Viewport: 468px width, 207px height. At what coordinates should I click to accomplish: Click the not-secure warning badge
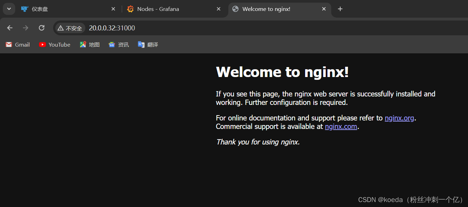point(70,28)
